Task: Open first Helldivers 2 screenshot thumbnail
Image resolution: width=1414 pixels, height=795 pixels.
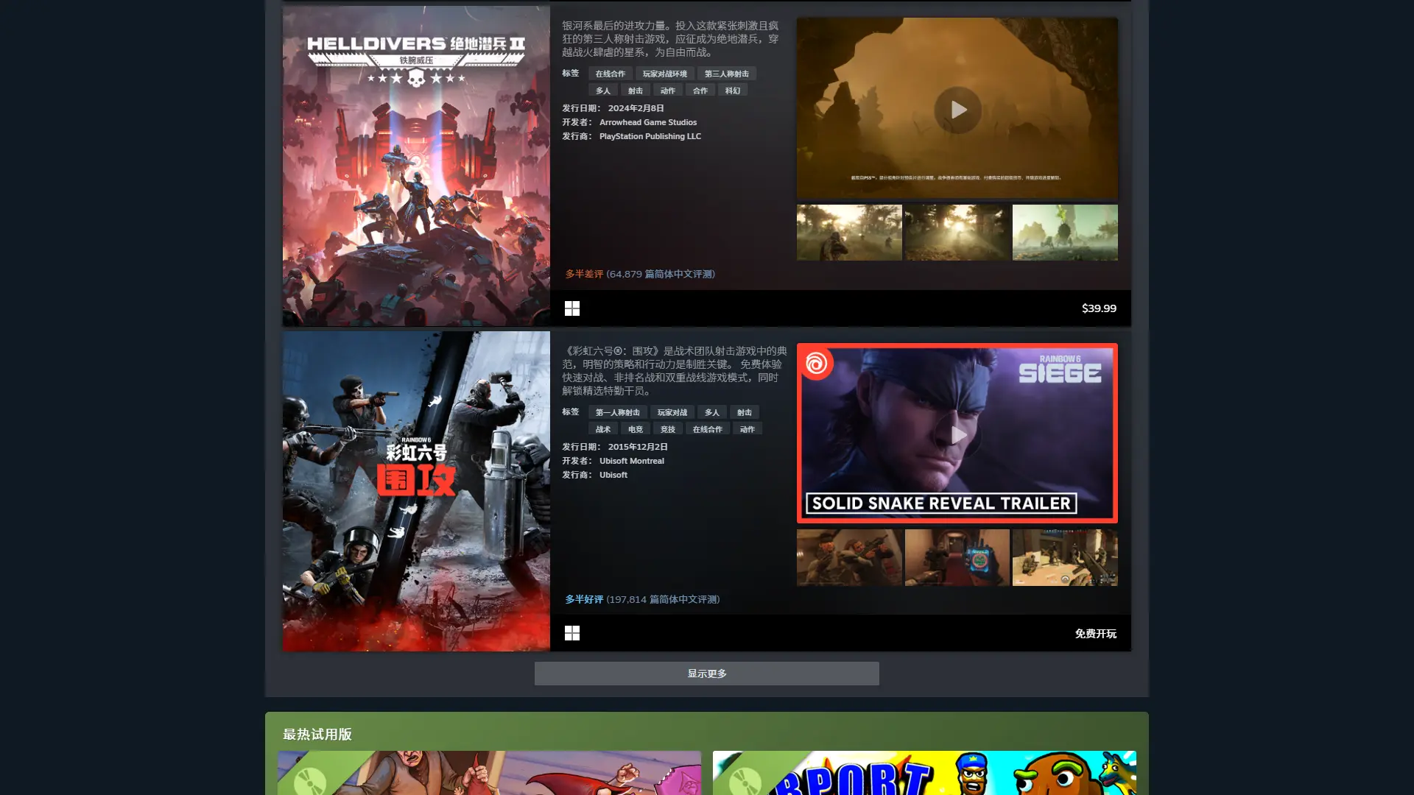Action: click(849, 233)
